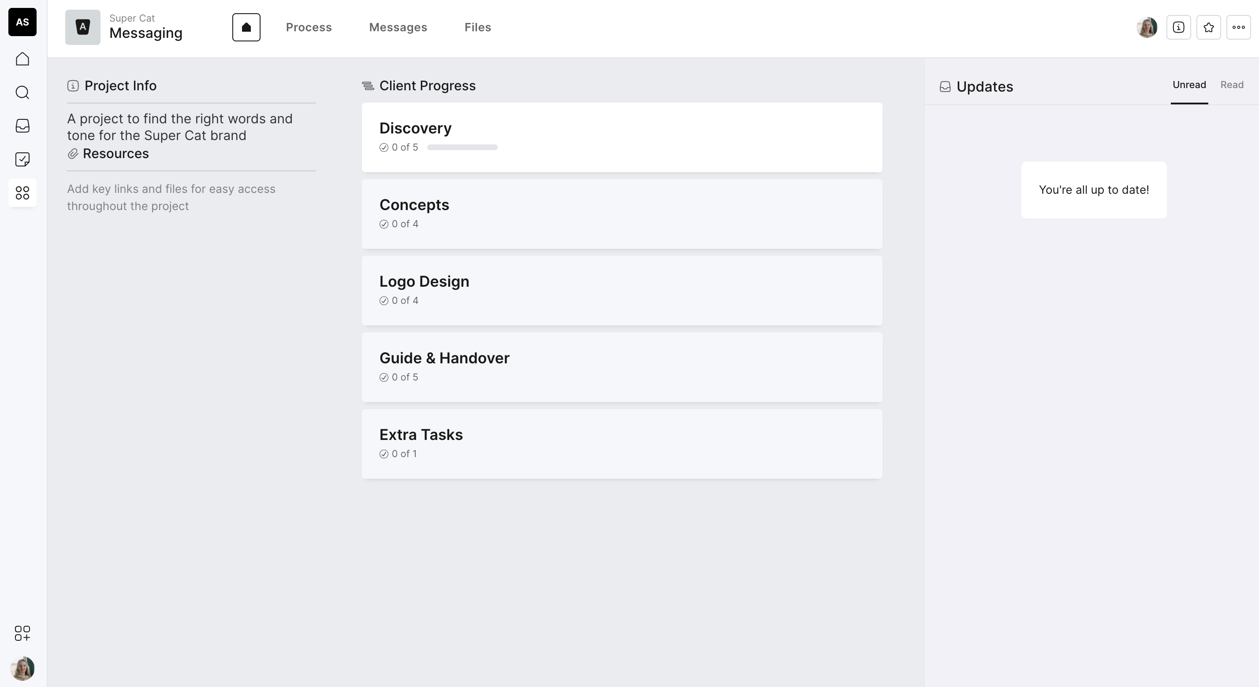The height and width of the screenshot is (687, 1259).
Task: Select the Unread updates tab
Action: [1189, 85]
